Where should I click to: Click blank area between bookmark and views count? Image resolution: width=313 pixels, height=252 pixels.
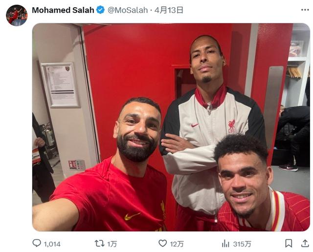click(268, 244)
